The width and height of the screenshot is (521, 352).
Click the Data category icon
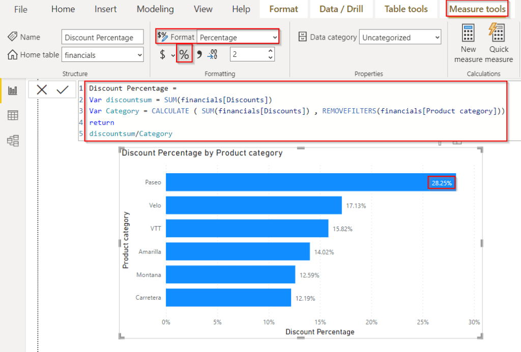pyautogui.click(x=302, y=37)
